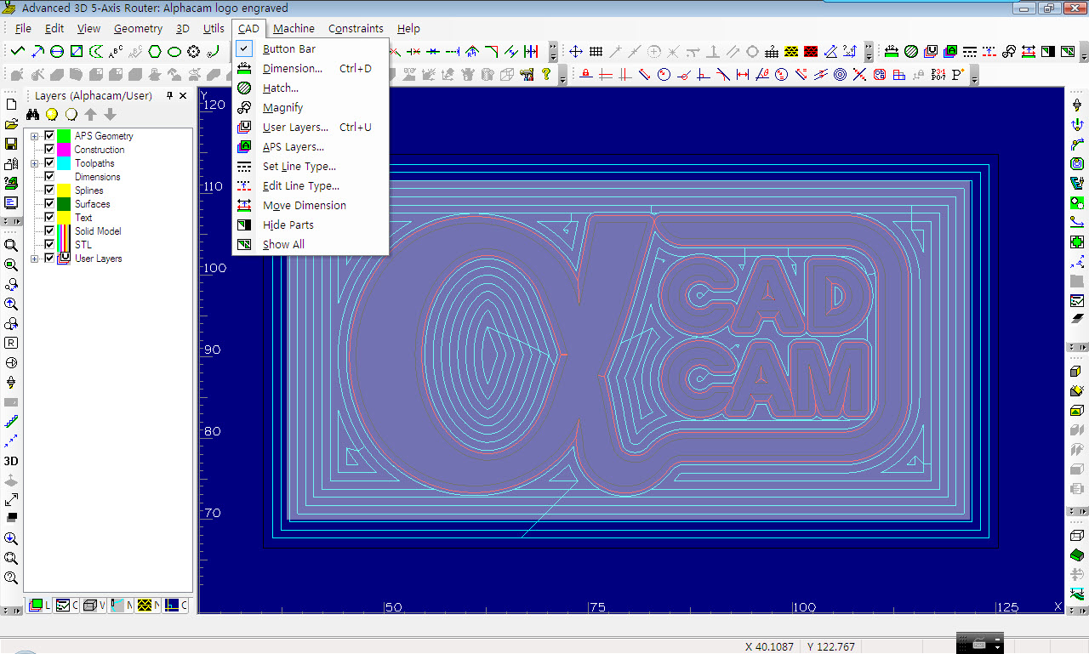
Task: Click the yellow question mark help icon
Action: (x=546, y=74)
